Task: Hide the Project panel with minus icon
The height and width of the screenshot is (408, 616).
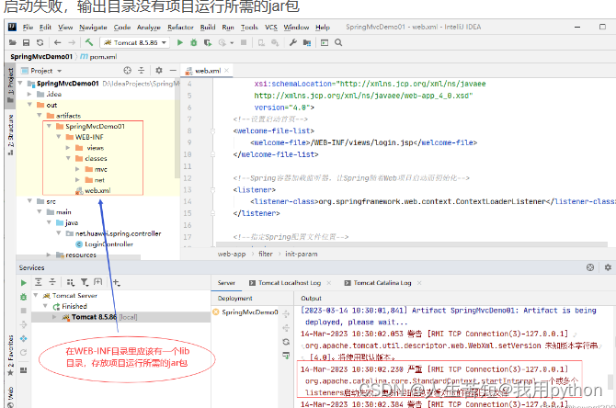Action: tap(173, 70)
